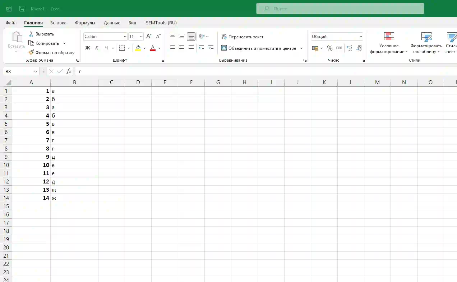Viewport: 457px width, 282px height.
Task: Click the text orientation icon
Action: click(202, 36)
